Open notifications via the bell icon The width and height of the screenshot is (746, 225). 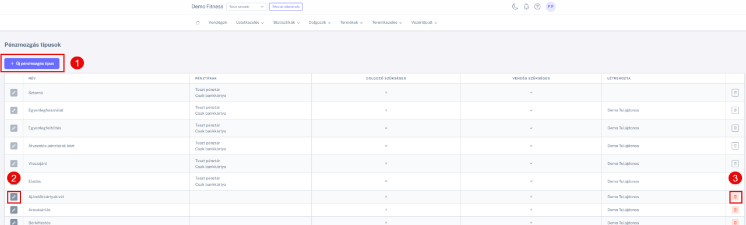click(x=526, y=6)
